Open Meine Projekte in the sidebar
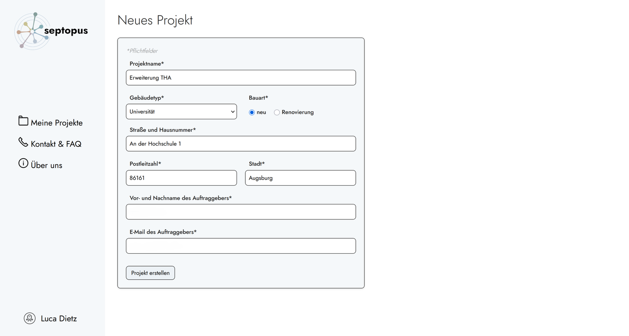Screen dimensions: 629x336 pos(57,123)
